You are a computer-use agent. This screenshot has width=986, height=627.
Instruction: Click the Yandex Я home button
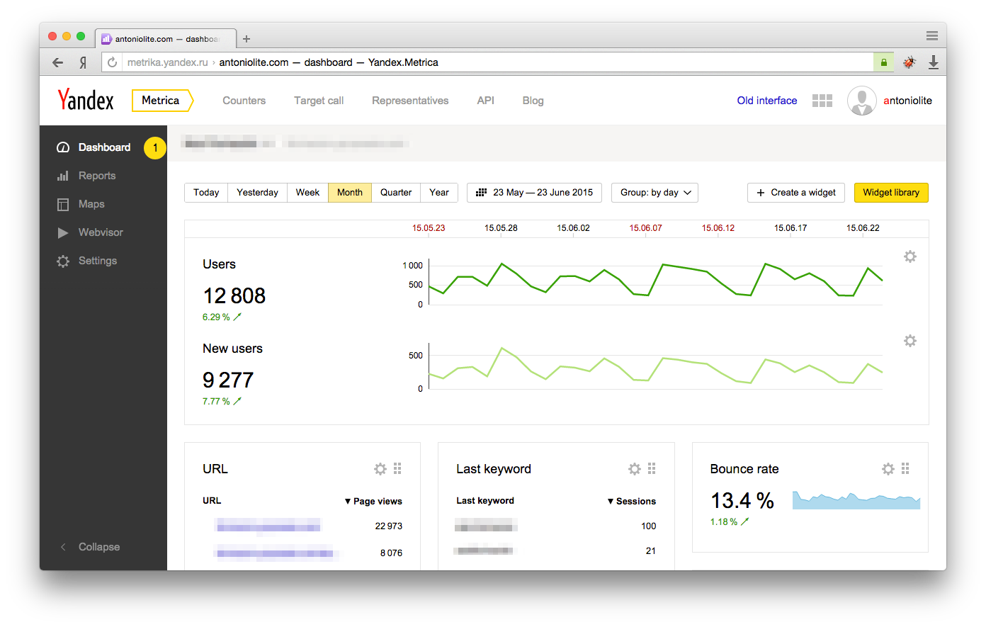click(x=83, y=62)
